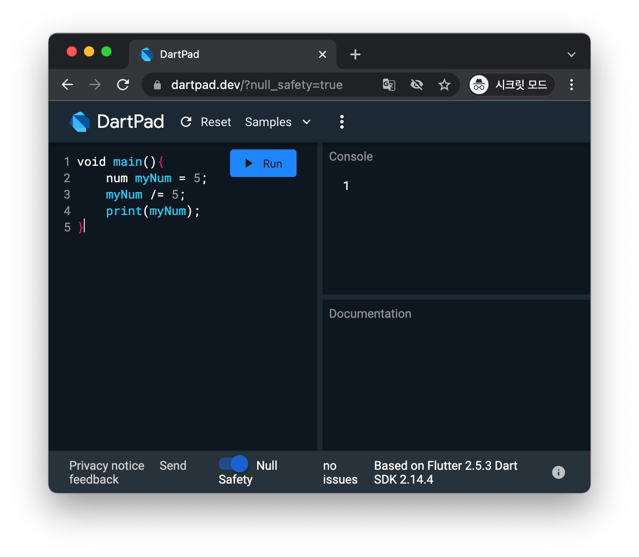Screen dimensions: 639x557
Task: Click the no issues status
Action: point(340,472)
